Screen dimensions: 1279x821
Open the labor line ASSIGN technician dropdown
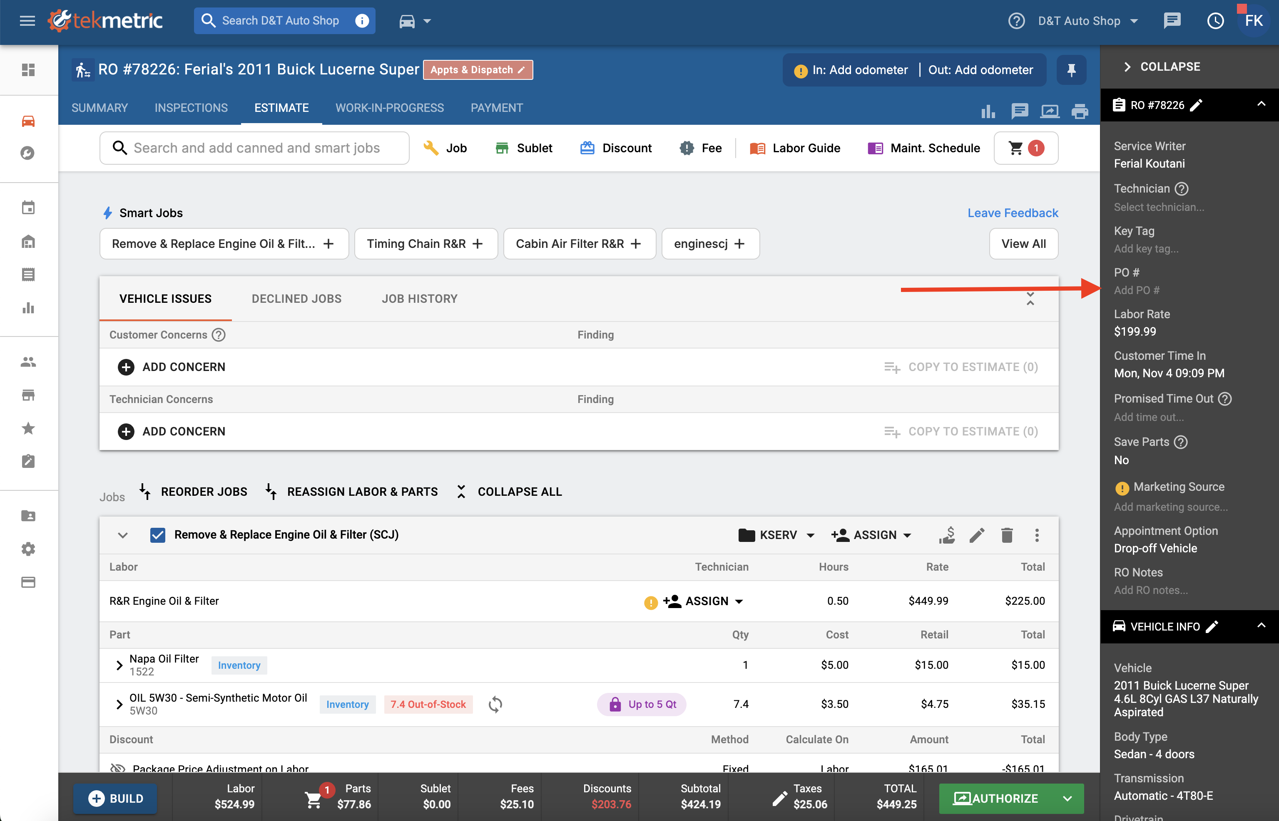click(x=703, y=601)
